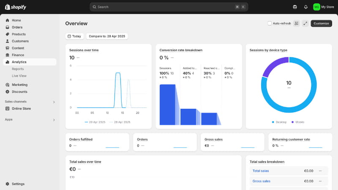Open Live View in the sidebar
This screenshot has width=338, height=190.
[19, 76]
